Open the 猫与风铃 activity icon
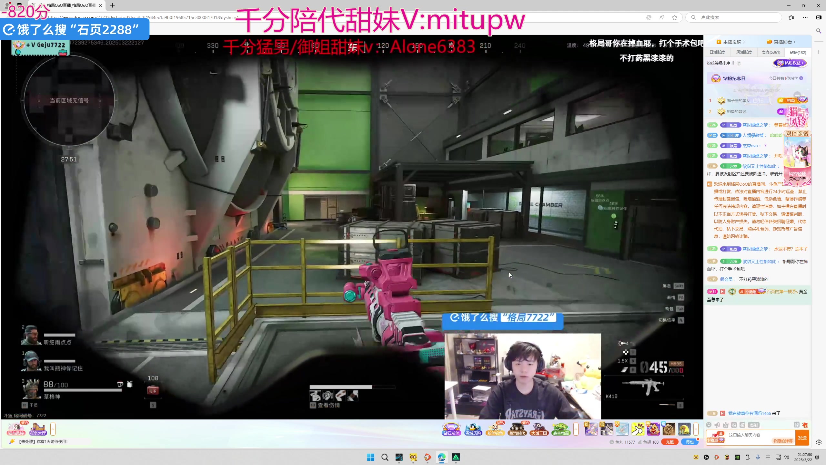Viewport: 826px width, 465px height. coord(16,429)
